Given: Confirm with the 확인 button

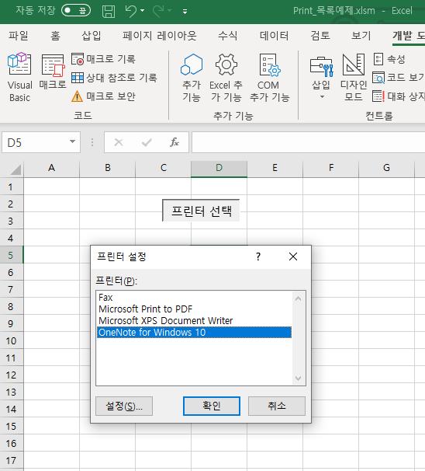Looking at the screenshot, I should click(x=212, y=406).
